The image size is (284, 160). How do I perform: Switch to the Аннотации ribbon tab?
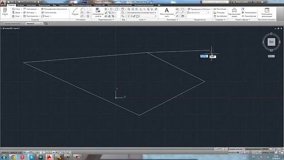(31, 5)
